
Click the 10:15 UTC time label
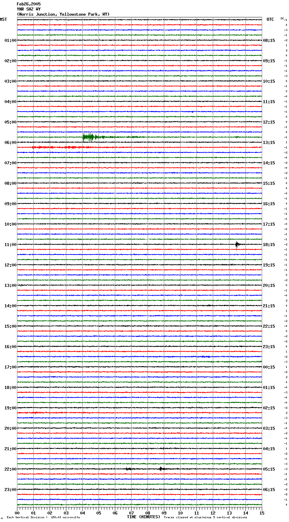tap(269, 81)
